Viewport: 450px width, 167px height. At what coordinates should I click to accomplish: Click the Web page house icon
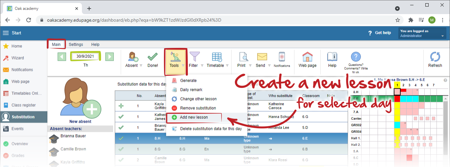click(x=307, y=57)
